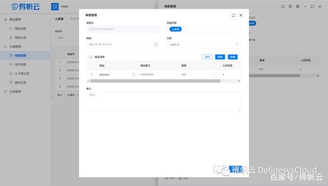
Task: Click the 时间 date field in the dialog
Action: pyautogui.click(x=124, y=45)
